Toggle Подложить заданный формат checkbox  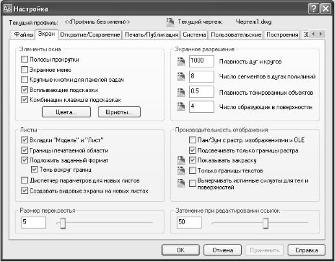[x=25, y=160]
